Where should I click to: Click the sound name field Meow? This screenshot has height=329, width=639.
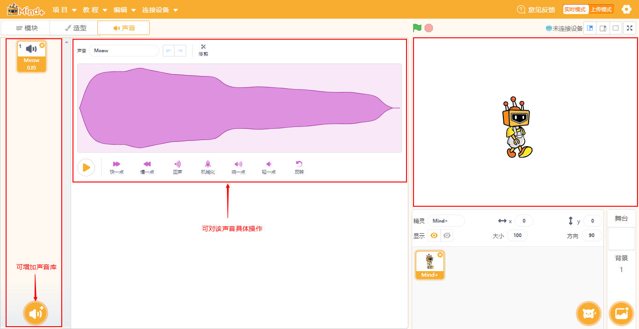coord(124,50)
